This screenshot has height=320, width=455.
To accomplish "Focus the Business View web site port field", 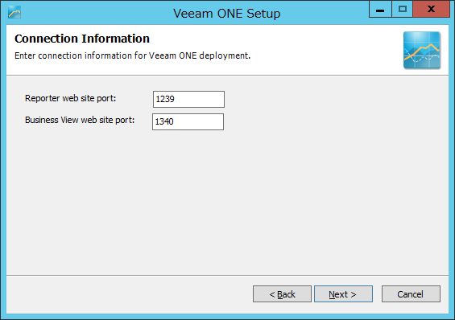I will click(x=188, y=121).
